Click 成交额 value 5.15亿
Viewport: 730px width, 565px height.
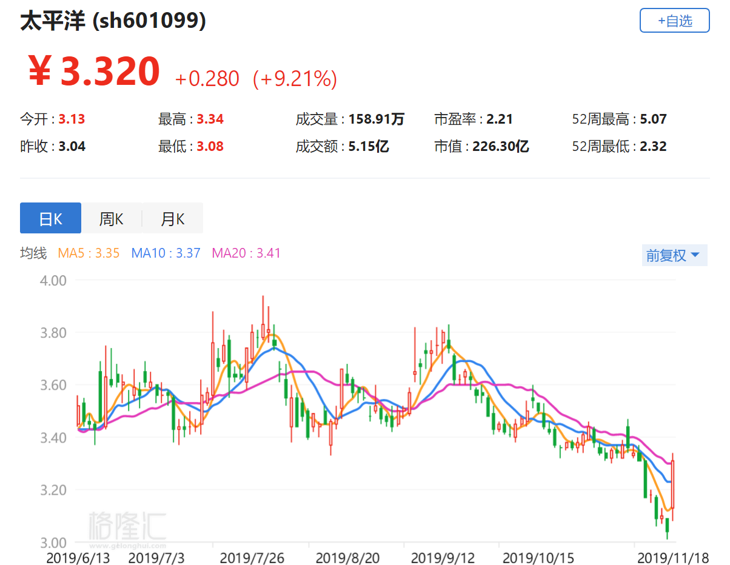(x=369, y=147)
